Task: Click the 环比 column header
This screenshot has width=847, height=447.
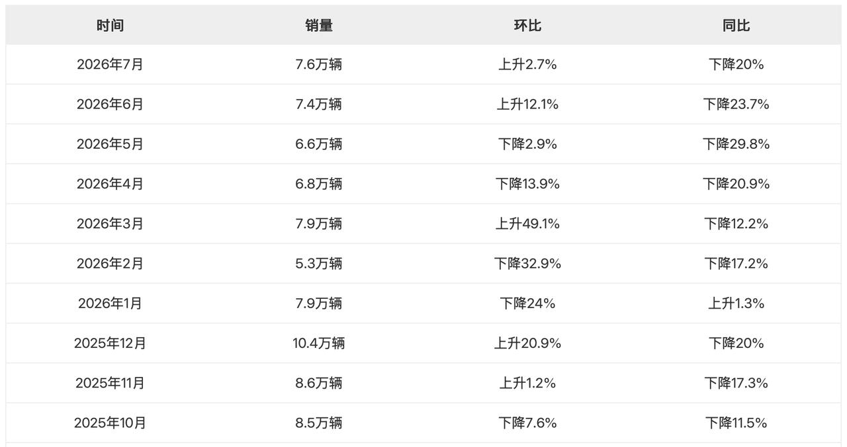Action: (527, 26)
